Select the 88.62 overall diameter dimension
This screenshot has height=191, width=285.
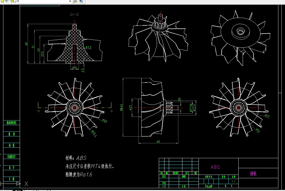pos(121,107)
